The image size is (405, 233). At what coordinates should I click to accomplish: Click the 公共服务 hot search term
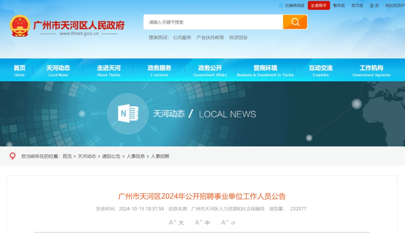tap(182, 37)
